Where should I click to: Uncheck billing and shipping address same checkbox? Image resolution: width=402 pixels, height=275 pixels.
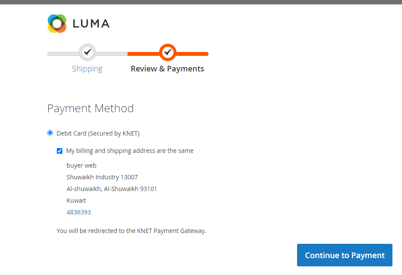pyautogui.click(x=60, y=151)
